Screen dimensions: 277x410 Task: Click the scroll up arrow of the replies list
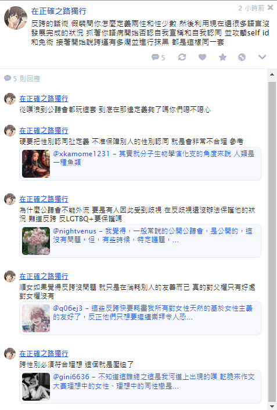coord(272,74)
